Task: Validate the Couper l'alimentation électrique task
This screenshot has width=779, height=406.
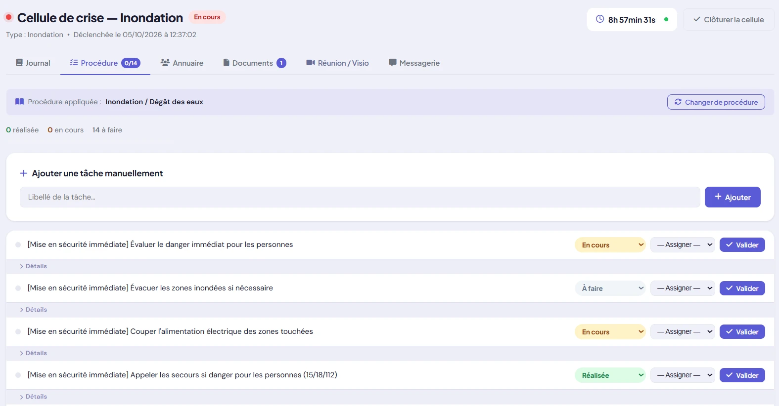Action: tap(742, 332)
